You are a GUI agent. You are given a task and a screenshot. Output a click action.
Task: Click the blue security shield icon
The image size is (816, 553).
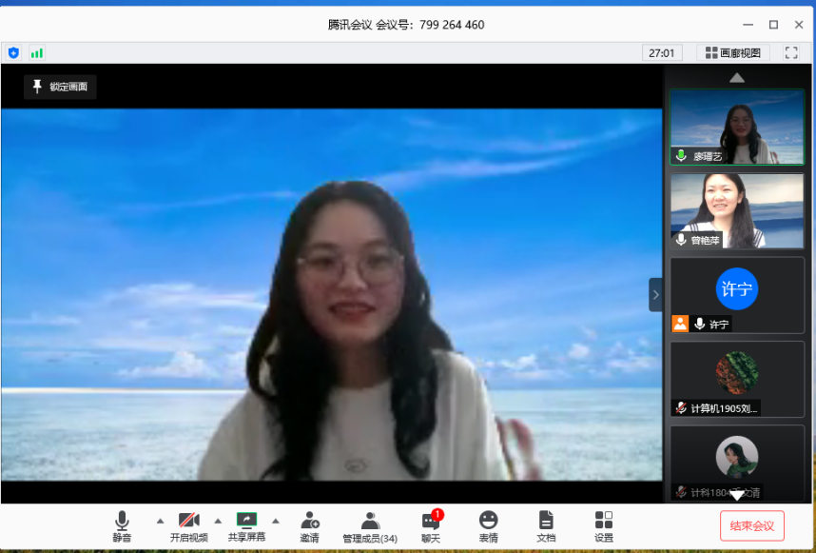13,53
